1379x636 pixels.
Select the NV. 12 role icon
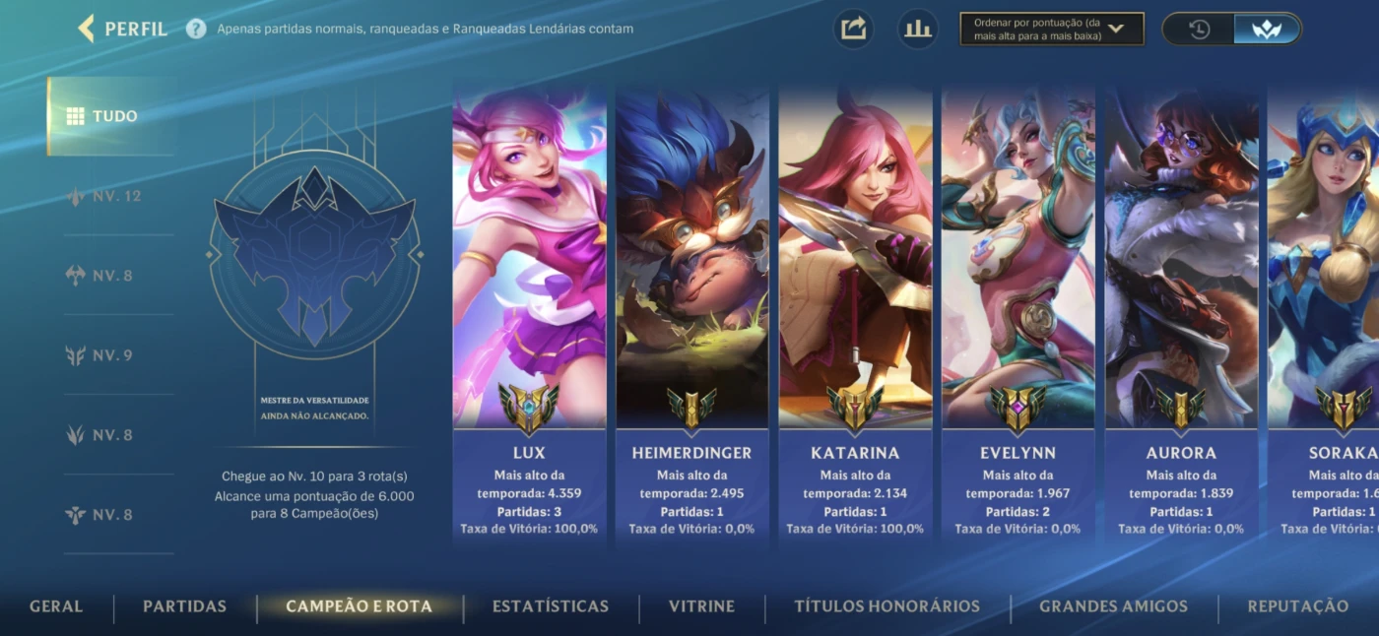pyautogui.click(x=75, y=196)
